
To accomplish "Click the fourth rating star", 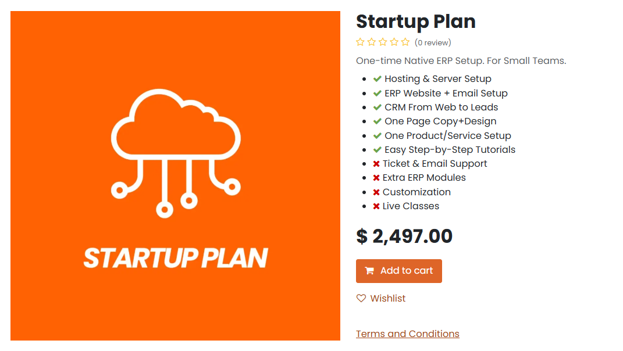I will click(x=394, y=42).
